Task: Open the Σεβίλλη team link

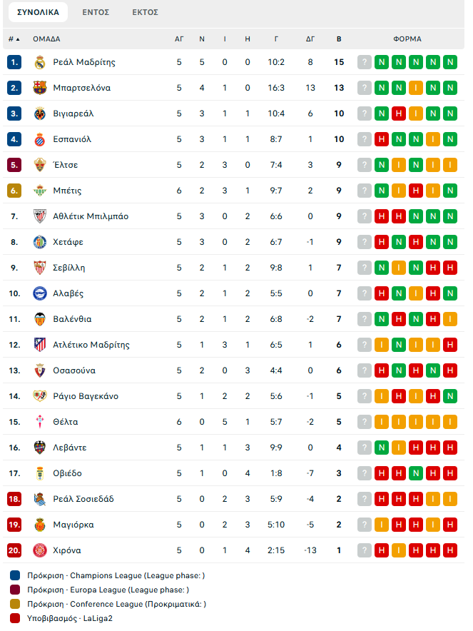Action: [x=69, y=268]
